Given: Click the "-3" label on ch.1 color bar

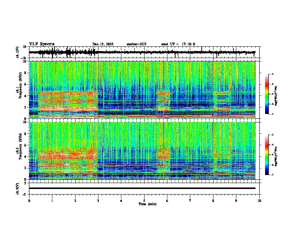Looking at the screenshot, I should (272, 74).
